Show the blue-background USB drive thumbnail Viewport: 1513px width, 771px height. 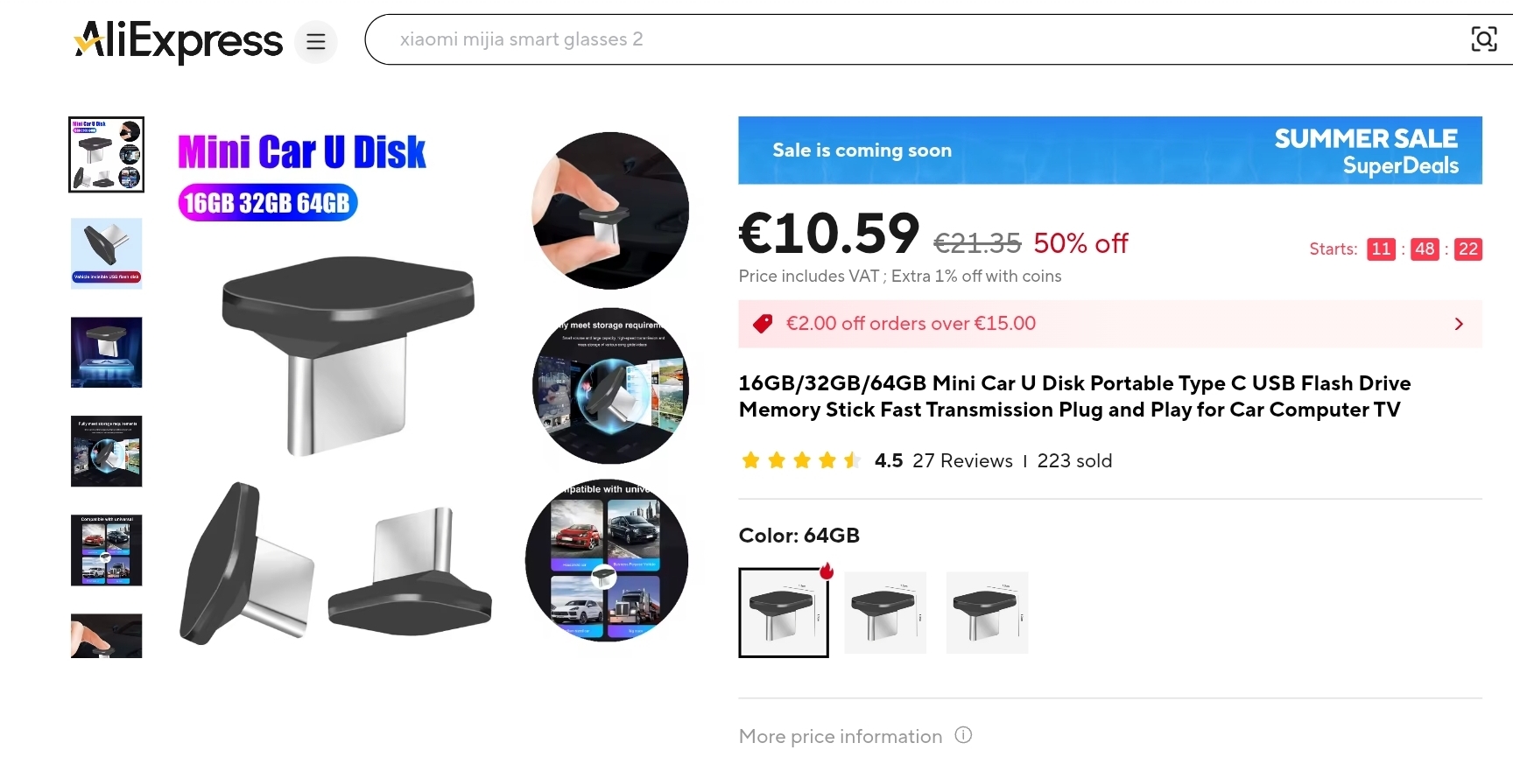(107, 254)
